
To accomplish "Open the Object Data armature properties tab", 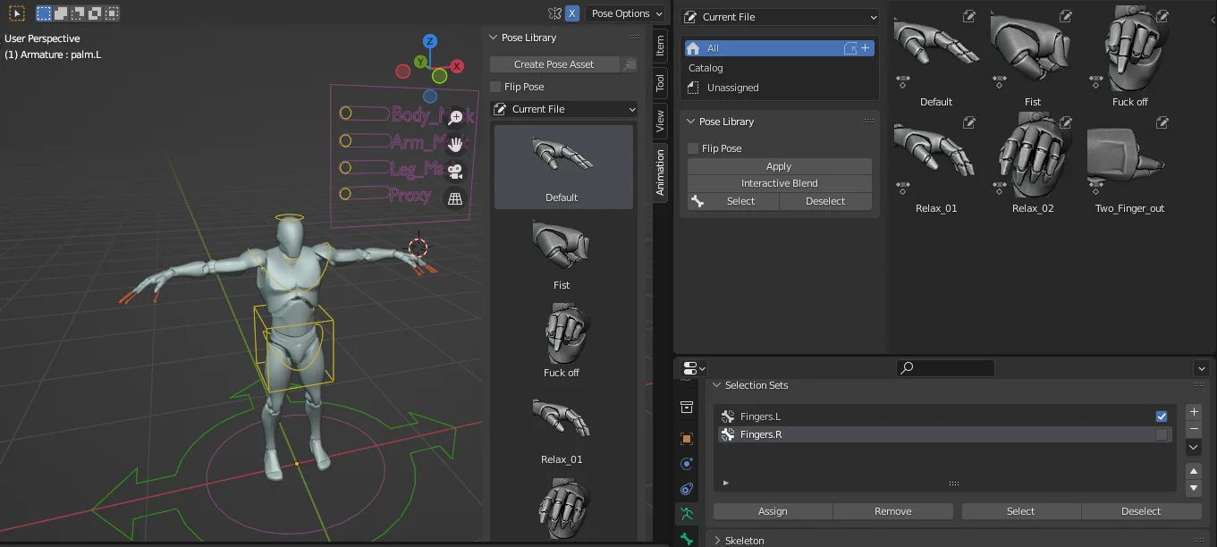I will 686,513.
